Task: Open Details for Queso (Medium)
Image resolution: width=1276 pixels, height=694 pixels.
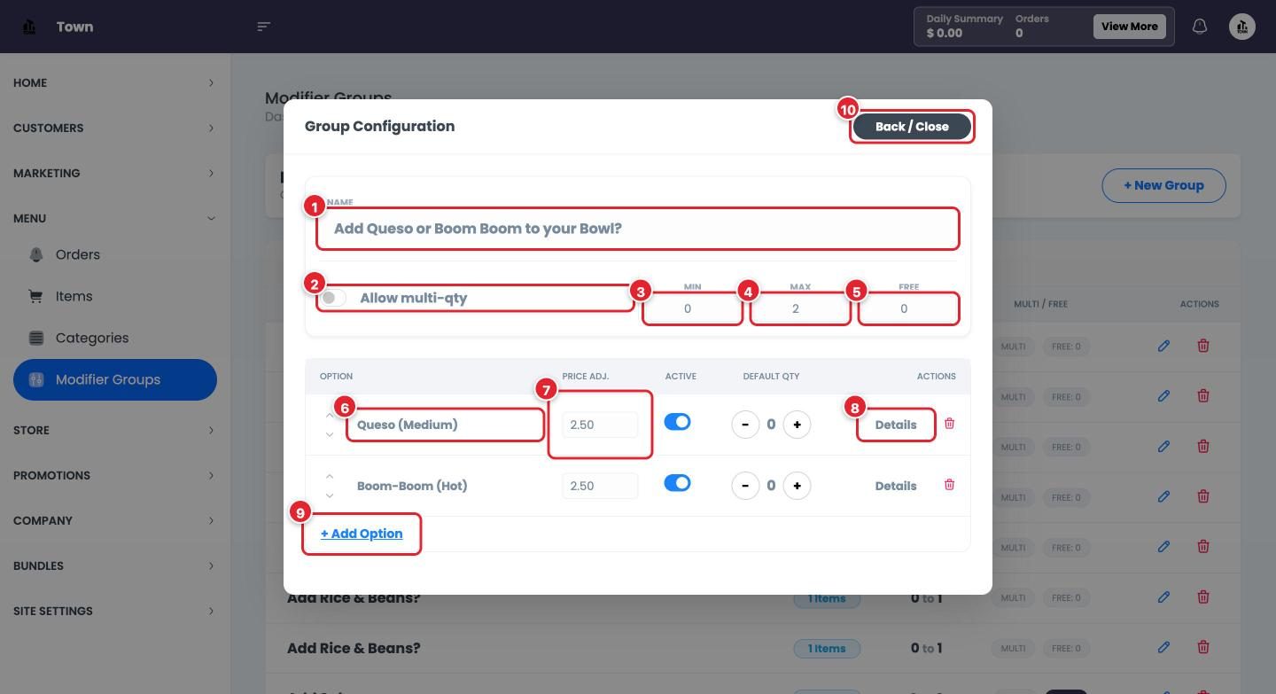Action: pyautogui.click(x=896, y=425)
